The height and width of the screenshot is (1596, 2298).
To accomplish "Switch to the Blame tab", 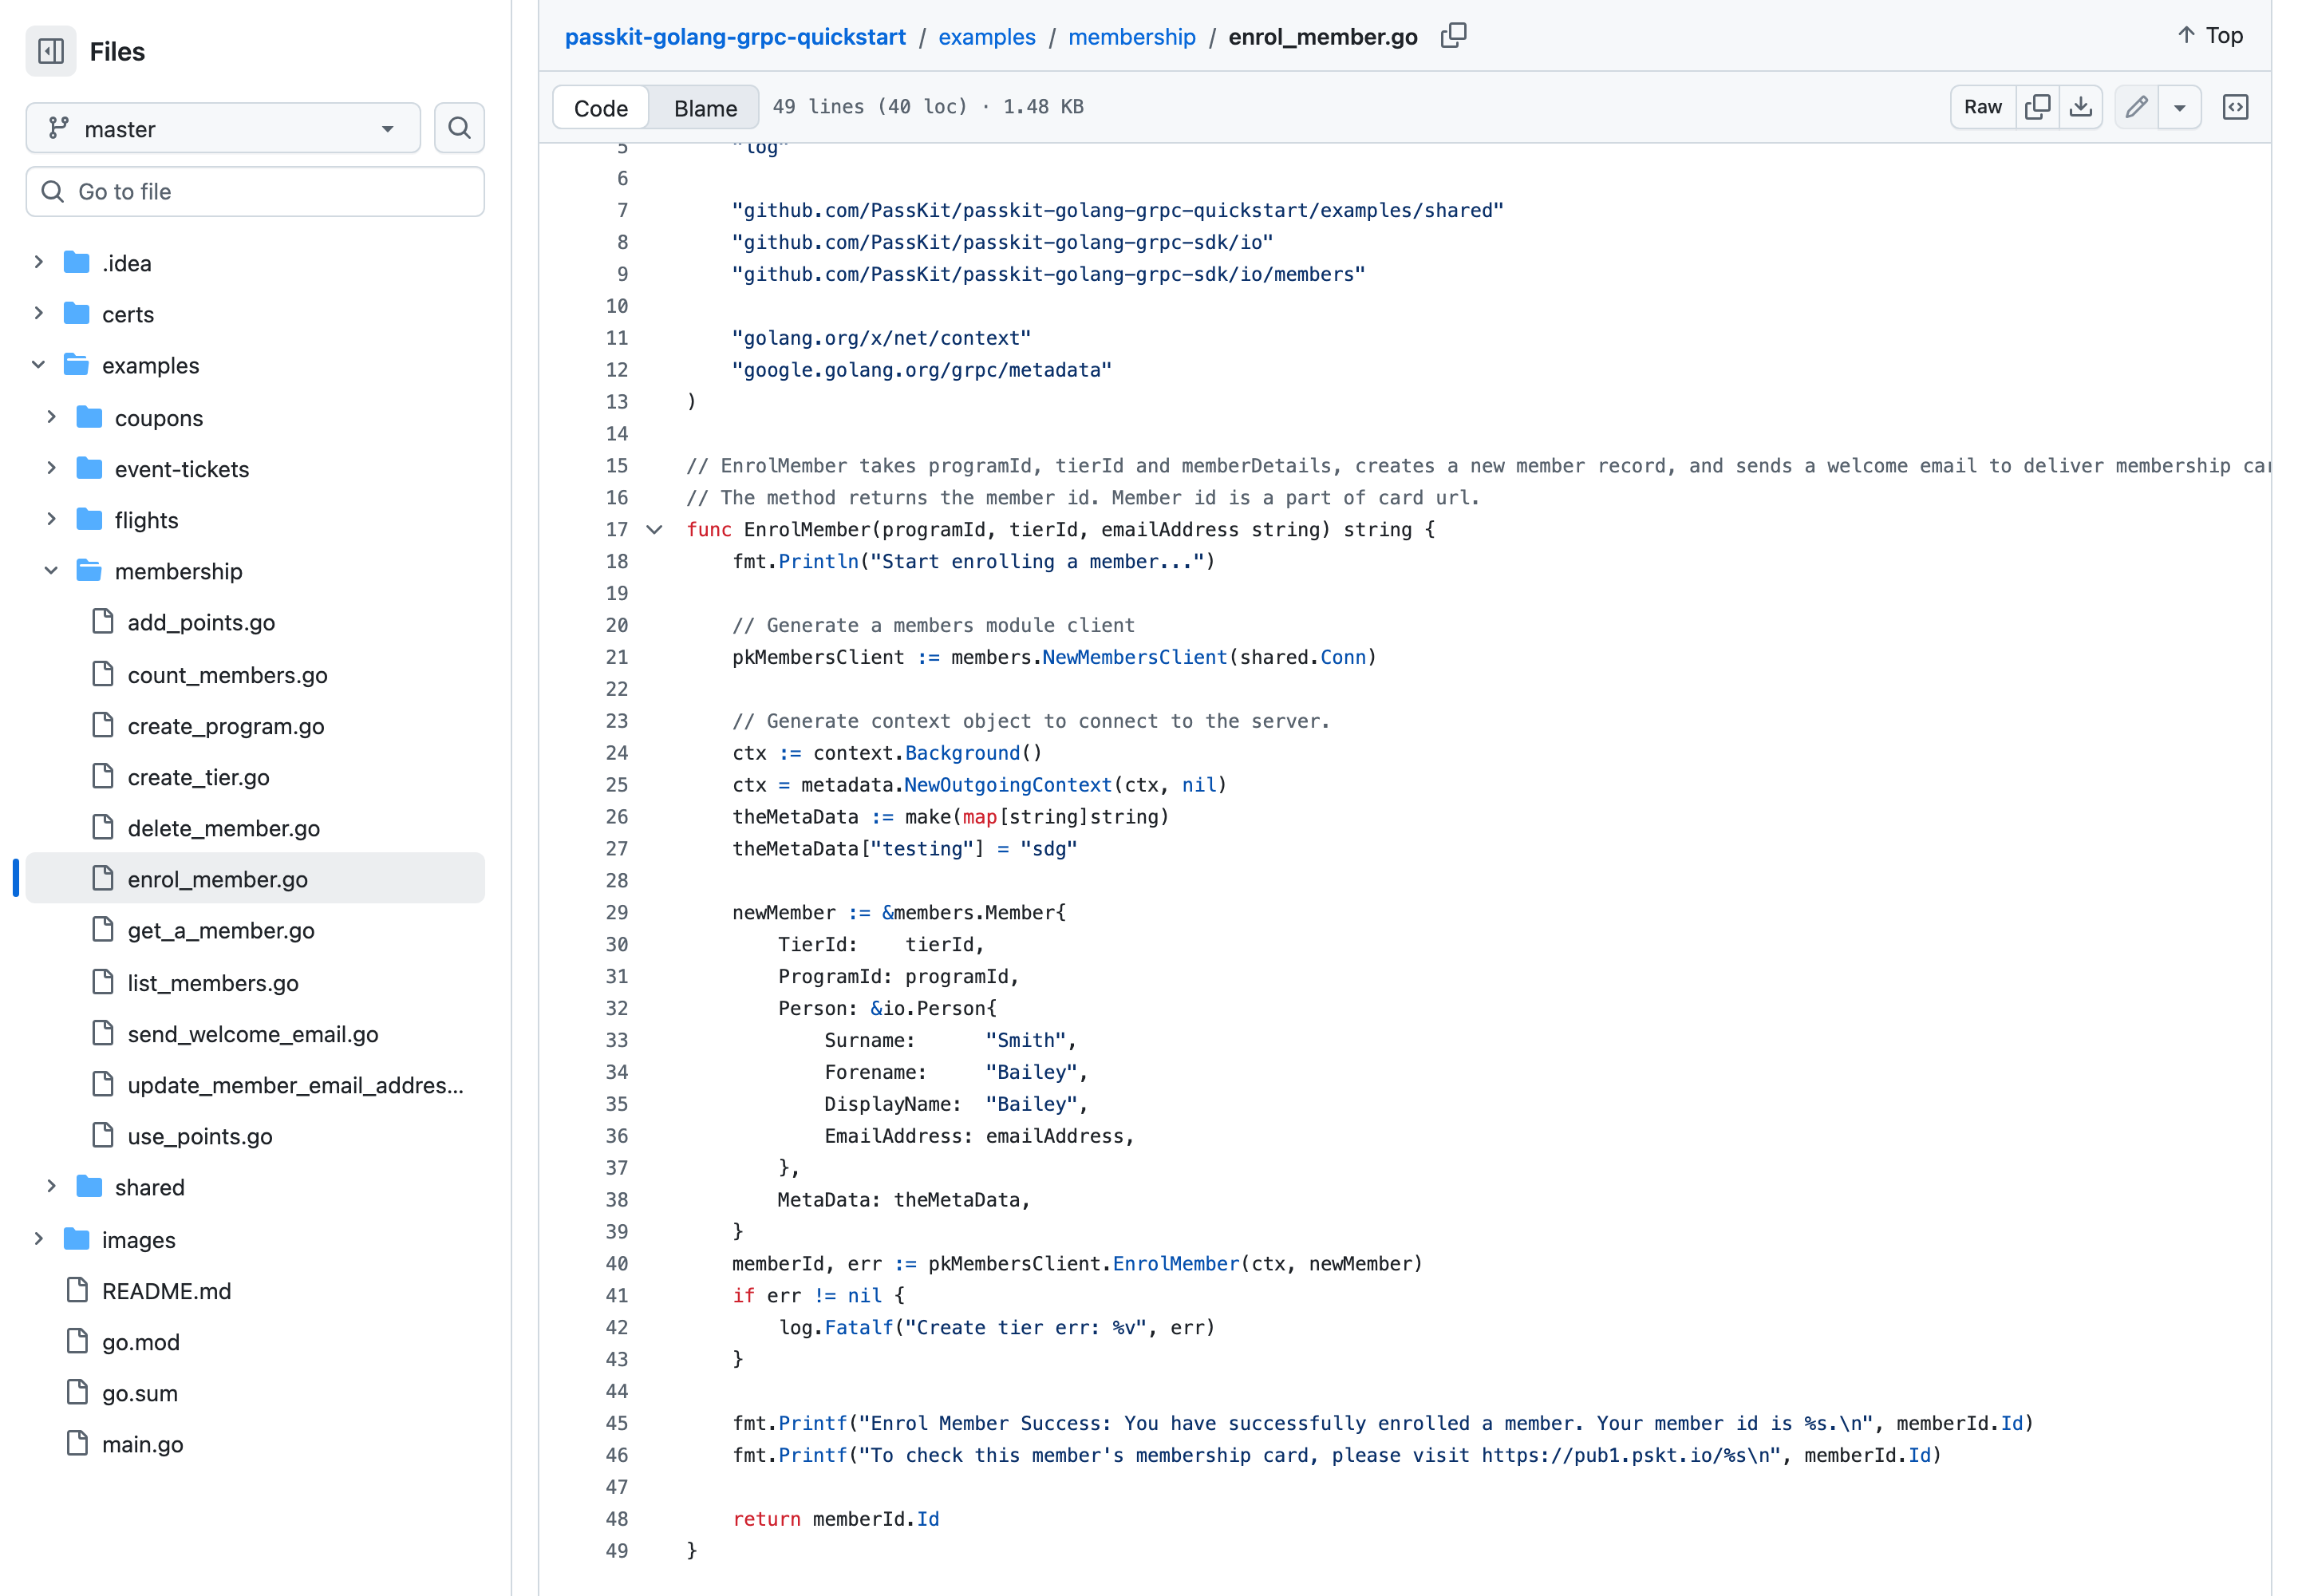I will pos(705,108).
